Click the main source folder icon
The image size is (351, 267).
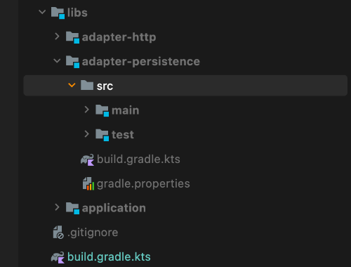pos(102,110)
